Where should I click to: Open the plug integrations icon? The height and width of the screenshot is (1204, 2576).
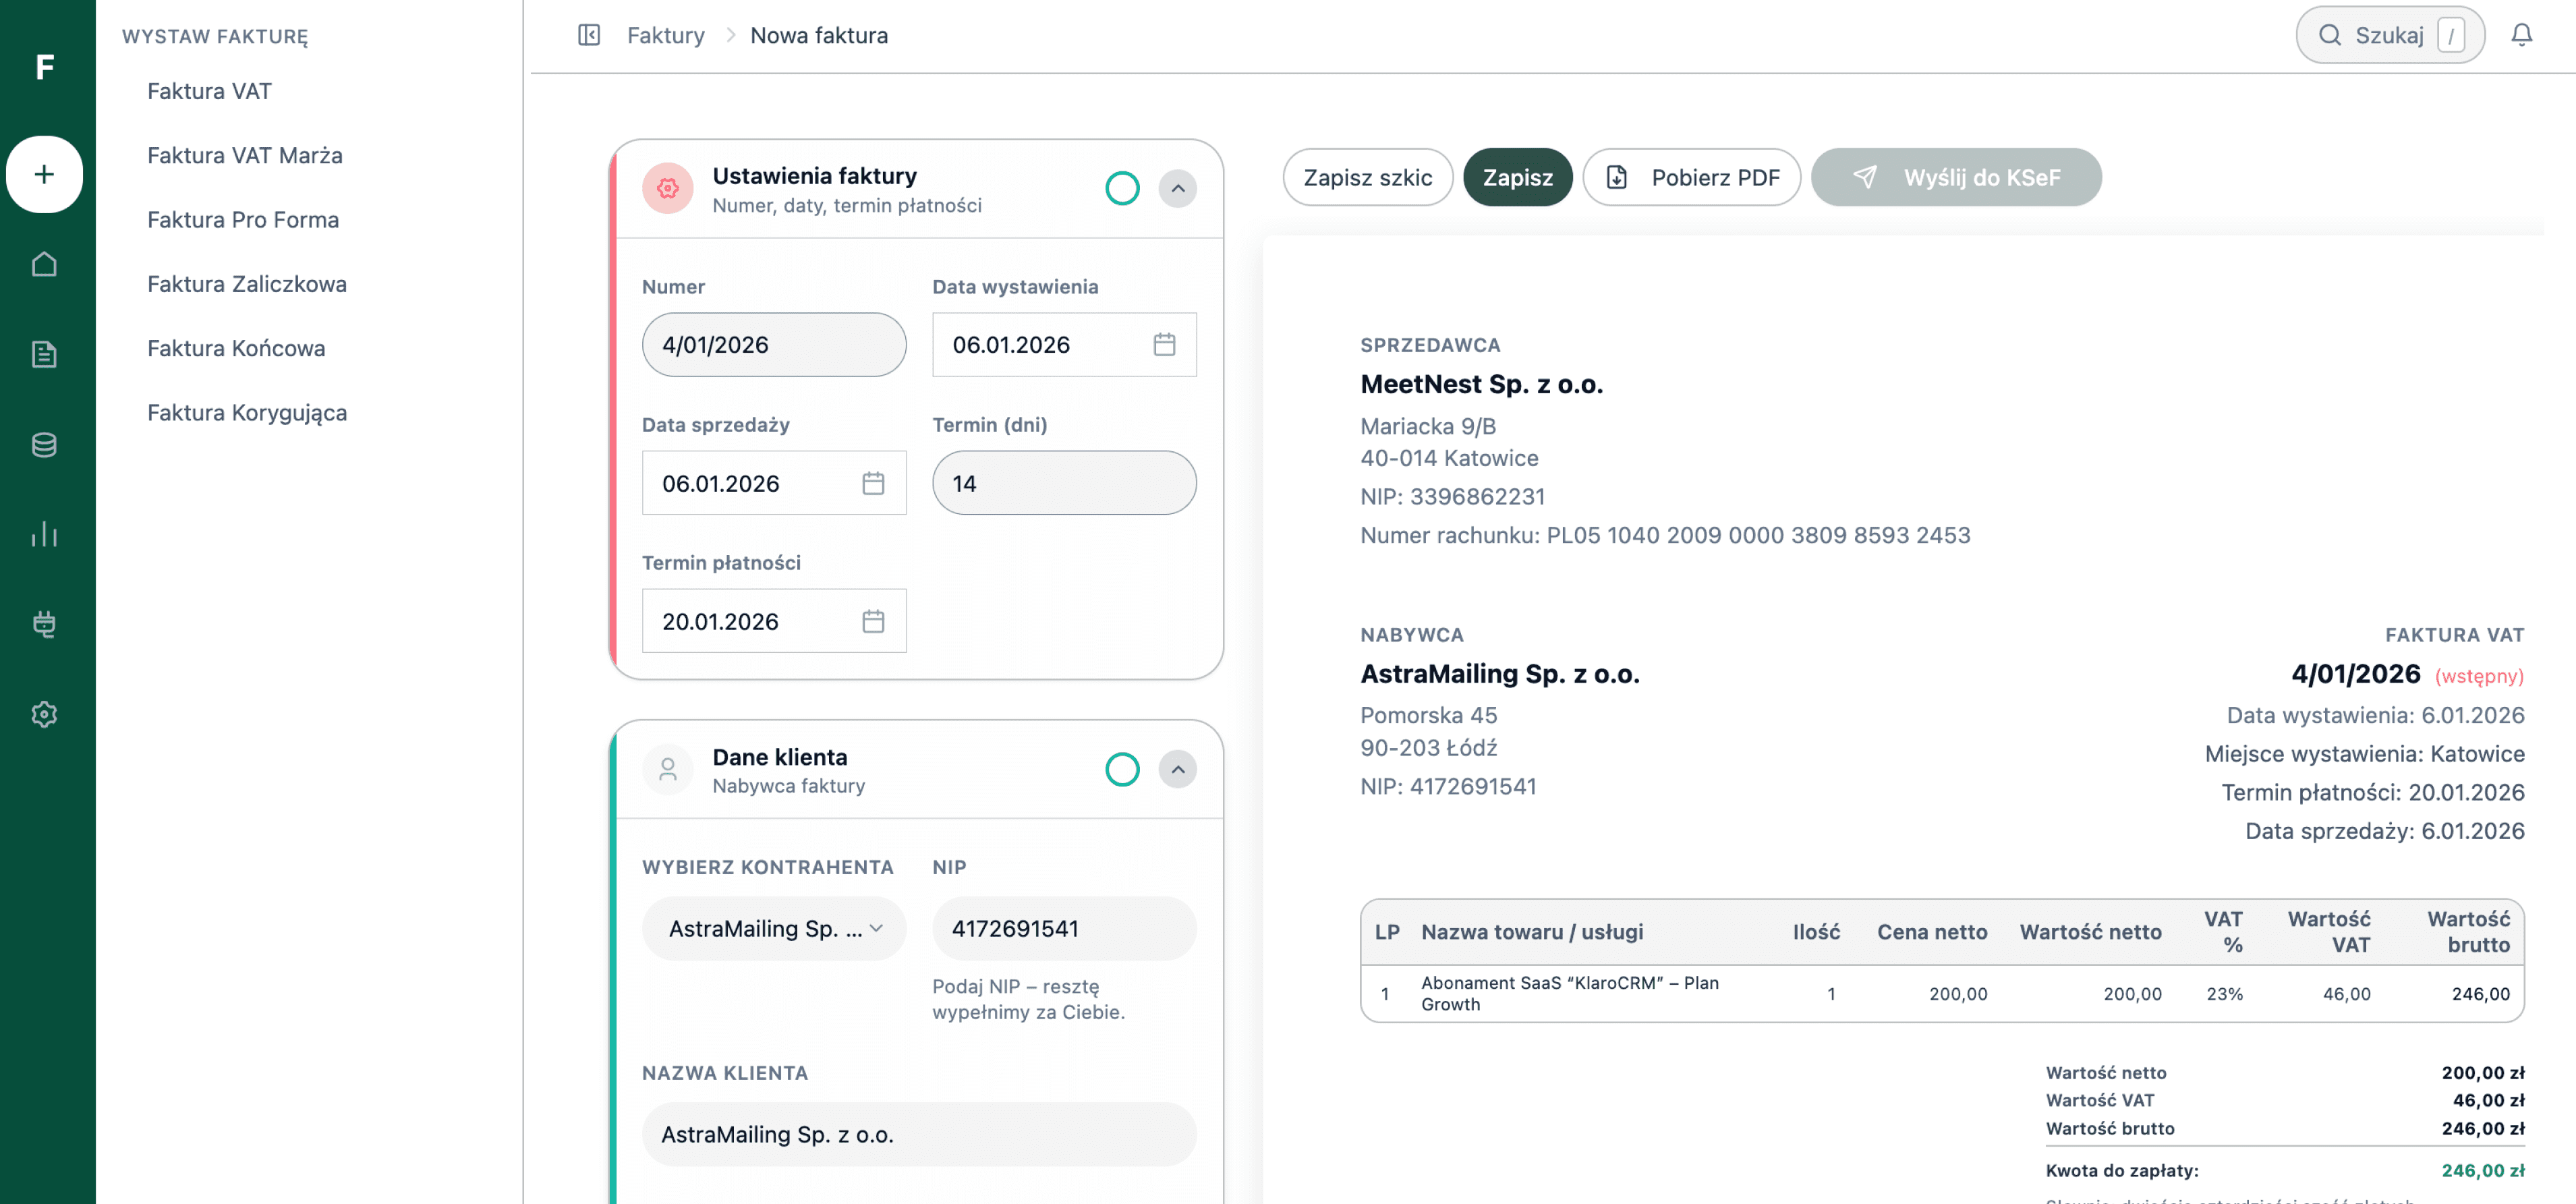click(44, 624)
